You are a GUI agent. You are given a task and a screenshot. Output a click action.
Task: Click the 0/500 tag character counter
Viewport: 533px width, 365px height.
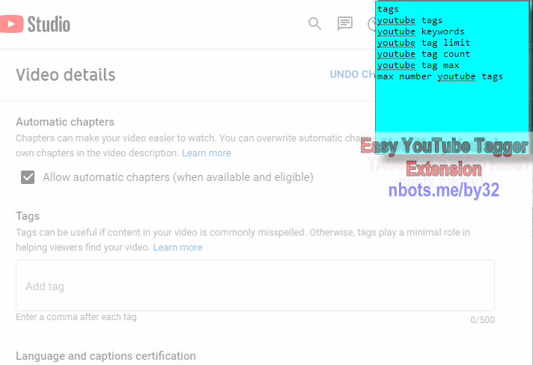point(482,320)
